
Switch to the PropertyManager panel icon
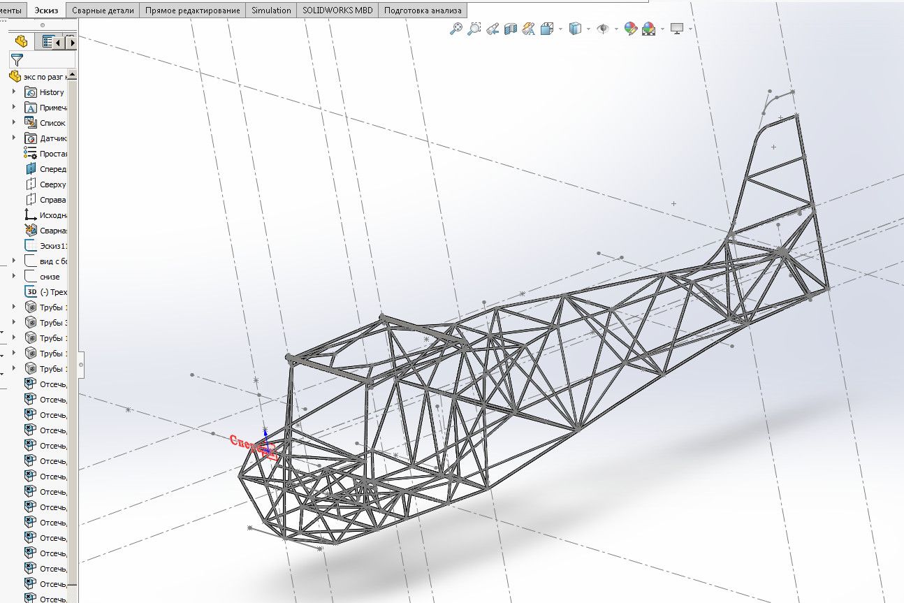coord(48,42)
